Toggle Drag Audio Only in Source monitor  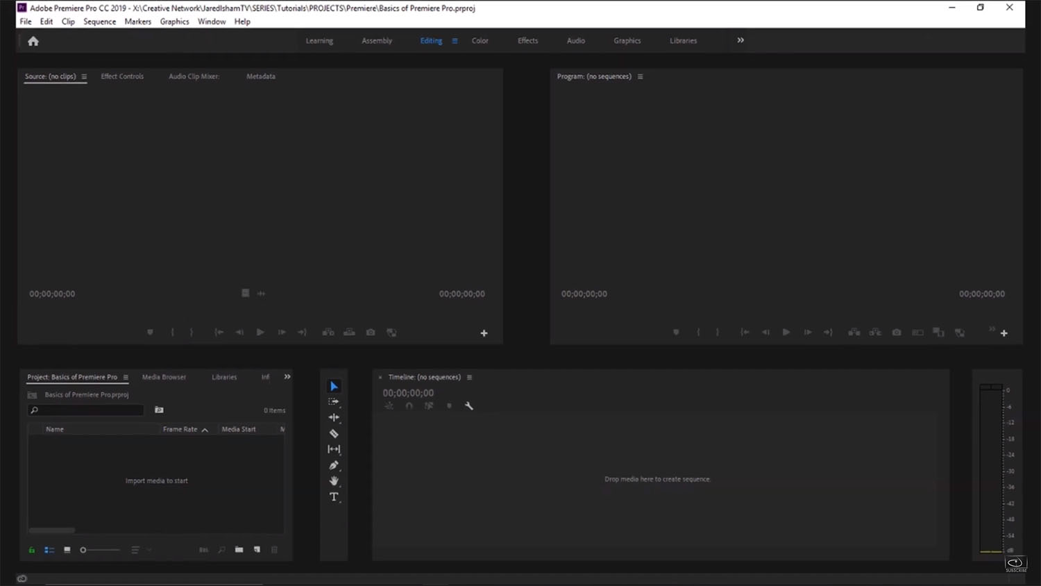[x=261, y=293]
